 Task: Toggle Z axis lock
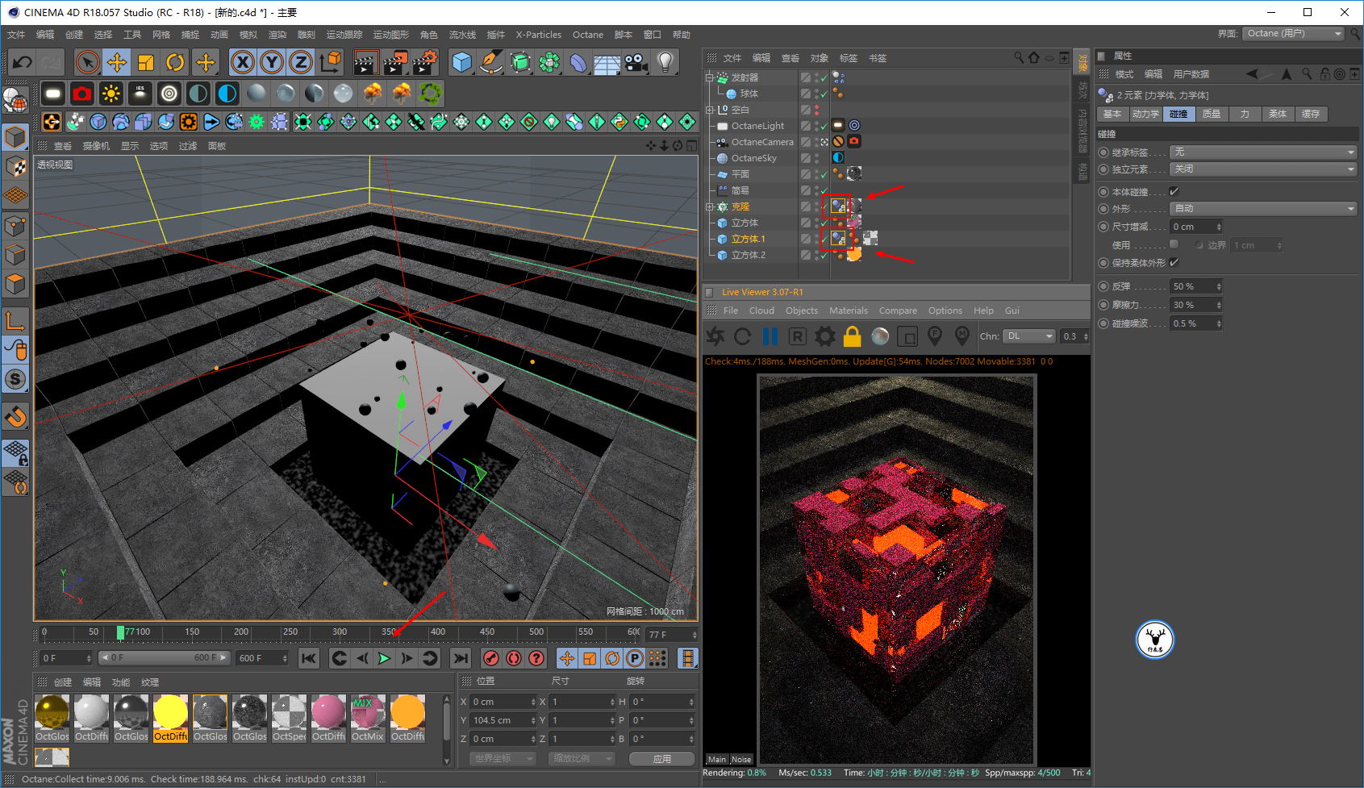coord(301,62)
